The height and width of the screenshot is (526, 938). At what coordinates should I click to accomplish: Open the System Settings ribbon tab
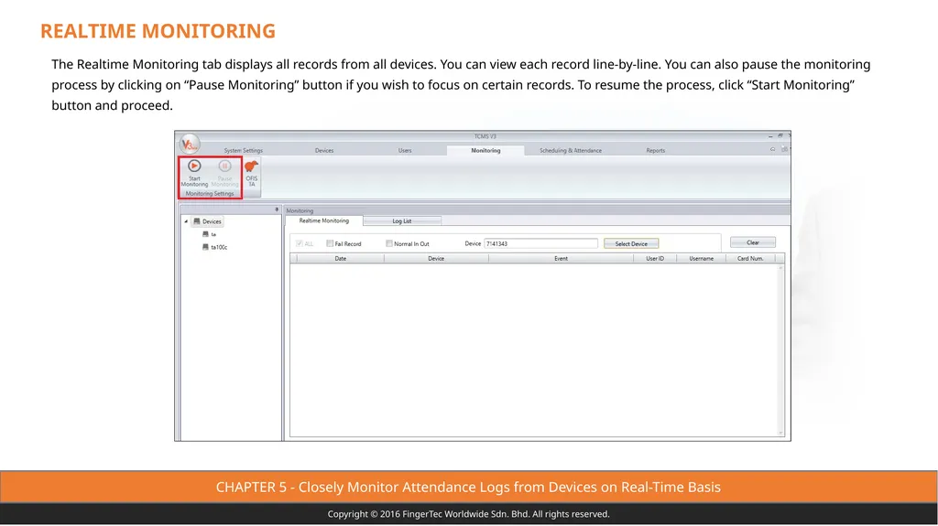(243, 151)
